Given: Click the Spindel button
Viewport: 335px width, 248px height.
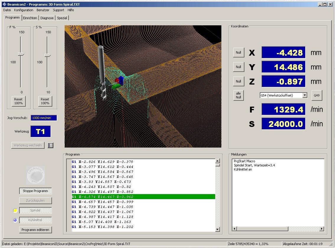Looking at the screenshot, I should 35,210.
